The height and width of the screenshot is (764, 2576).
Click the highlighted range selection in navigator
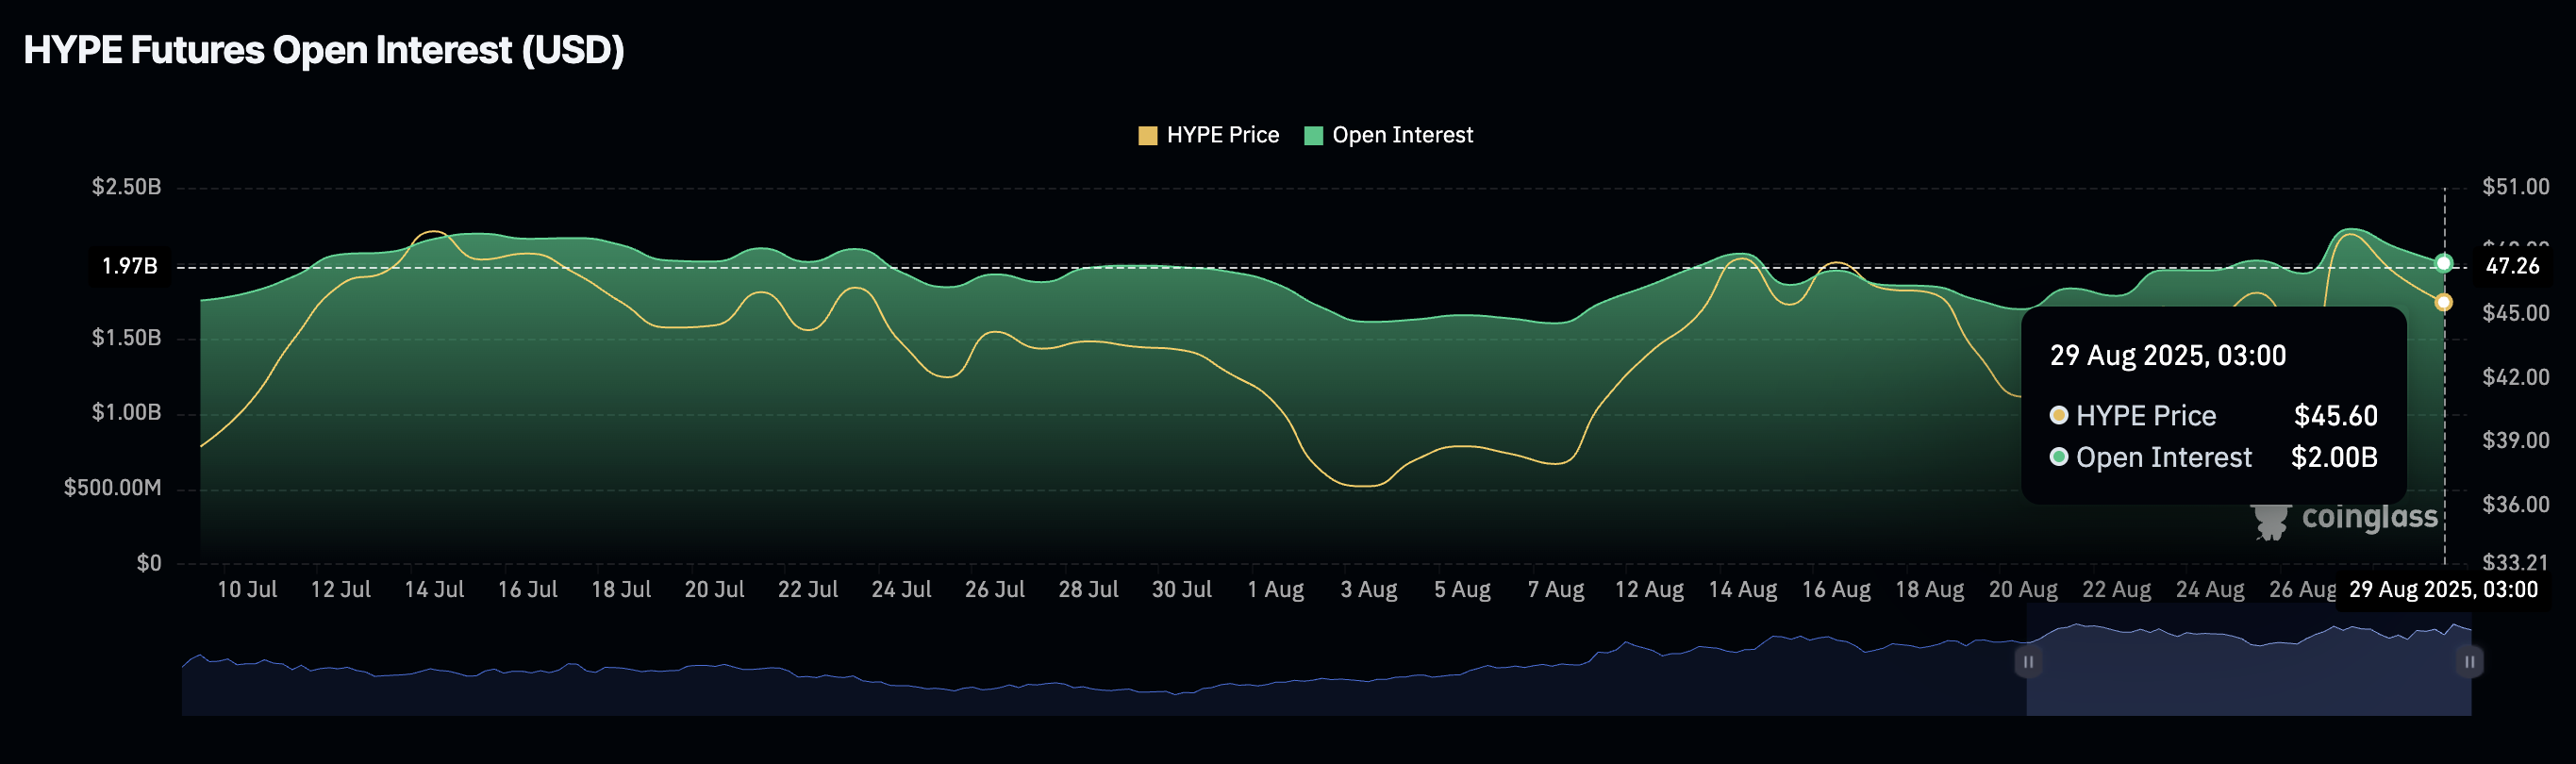[2248, 670]
